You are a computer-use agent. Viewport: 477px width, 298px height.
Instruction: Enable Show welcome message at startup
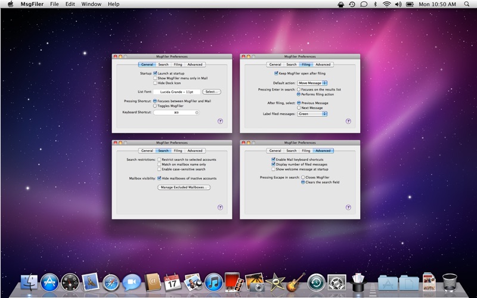(273, 169)
